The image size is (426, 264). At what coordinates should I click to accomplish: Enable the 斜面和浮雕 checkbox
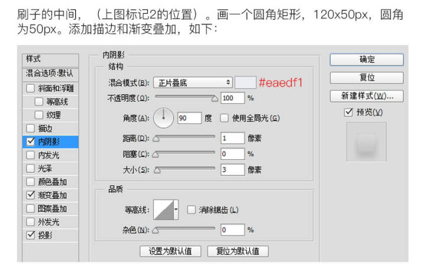pos(31,88)
